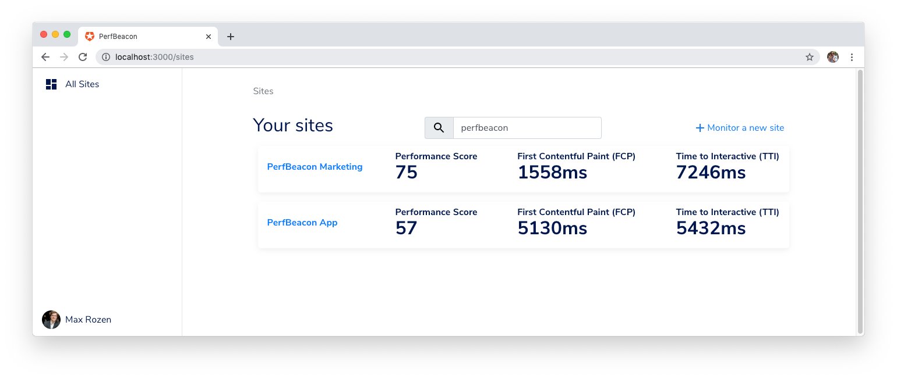The image size is (897, 379).
Task: Open the PerfBeacon App site link
Action: click(302, 223)
